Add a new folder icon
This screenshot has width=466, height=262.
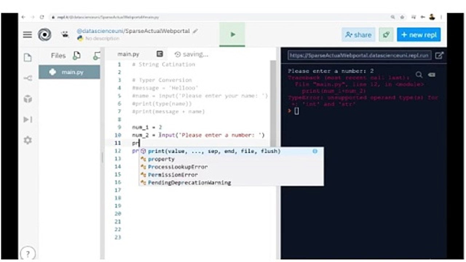click(96, 56)
